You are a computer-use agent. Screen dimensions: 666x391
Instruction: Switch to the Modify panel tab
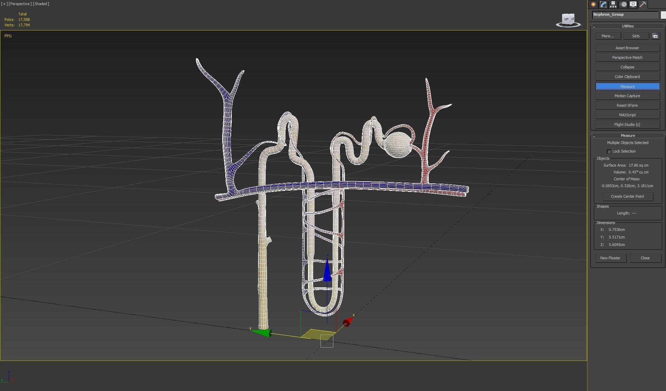coord(603,4)
